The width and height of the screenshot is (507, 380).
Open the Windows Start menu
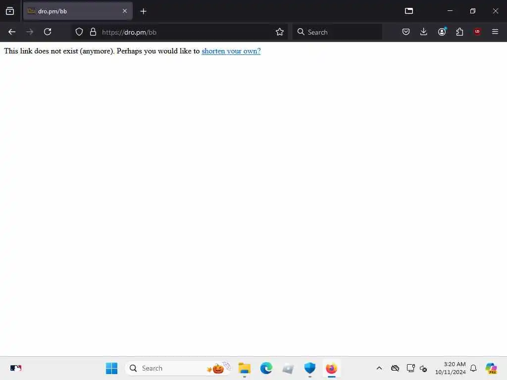pos(111,368)
